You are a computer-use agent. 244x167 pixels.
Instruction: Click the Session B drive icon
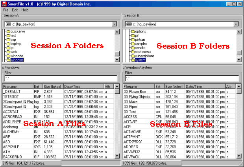click(x=129, y=24)
